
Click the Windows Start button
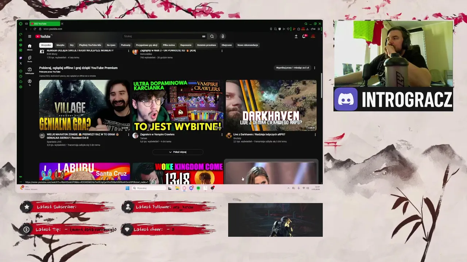click(x=127, y=188)
